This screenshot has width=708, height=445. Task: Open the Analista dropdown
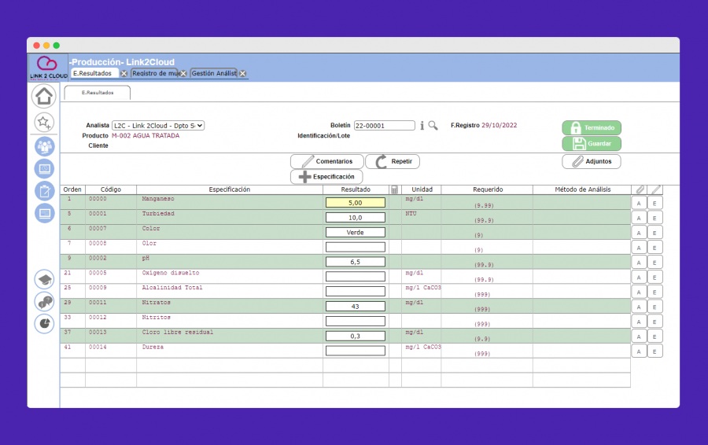(158, 126)
